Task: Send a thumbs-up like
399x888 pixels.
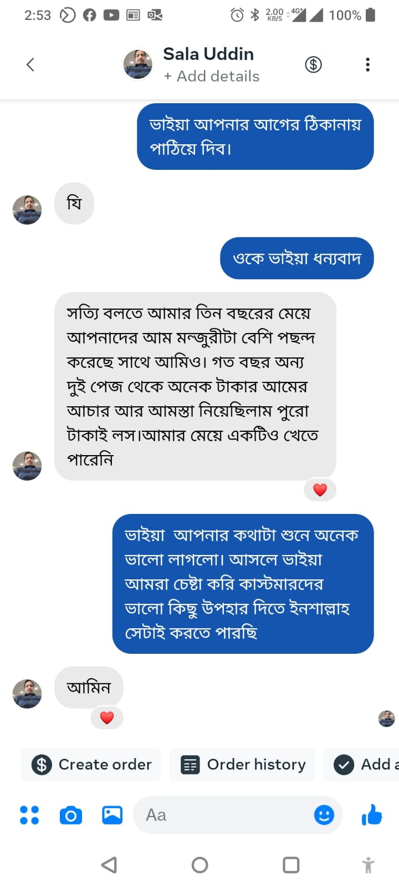Action: point(371,815)
